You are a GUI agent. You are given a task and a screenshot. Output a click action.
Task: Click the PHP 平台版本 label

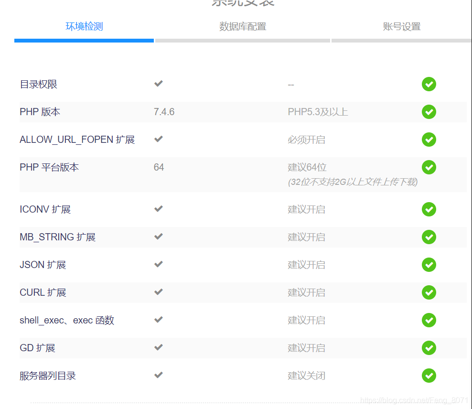click(49, 167)
